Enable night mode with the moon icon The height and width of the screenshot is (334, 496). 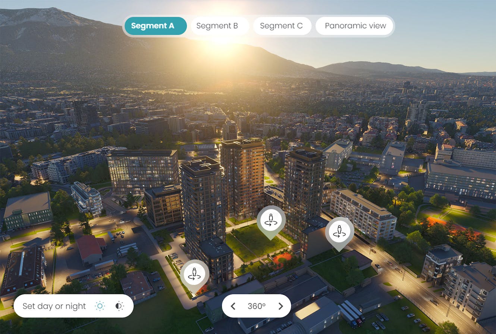pos(118,306)
